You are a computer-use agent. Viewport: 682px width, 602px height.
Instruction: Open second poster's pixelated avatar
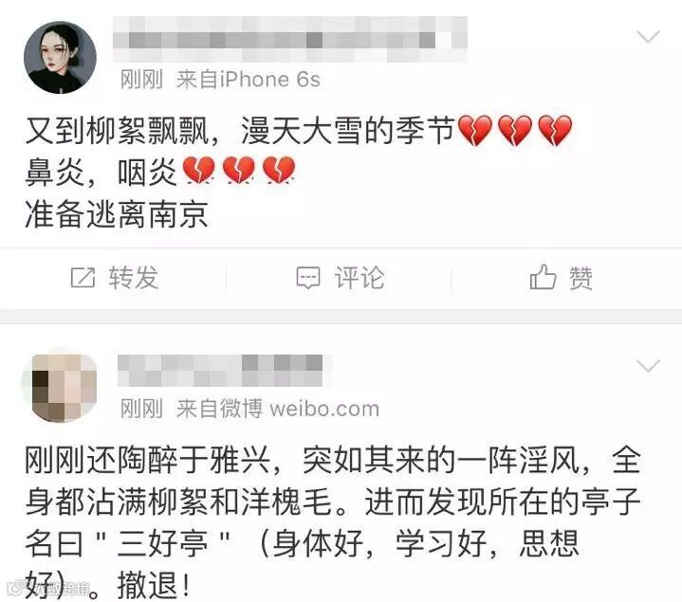60,387
